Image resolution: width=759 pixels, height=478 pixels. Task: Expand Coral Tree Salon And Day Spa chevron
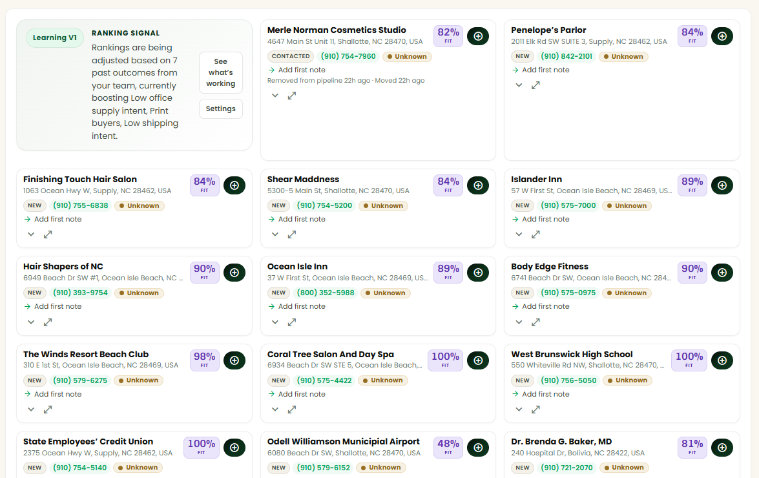275,410
